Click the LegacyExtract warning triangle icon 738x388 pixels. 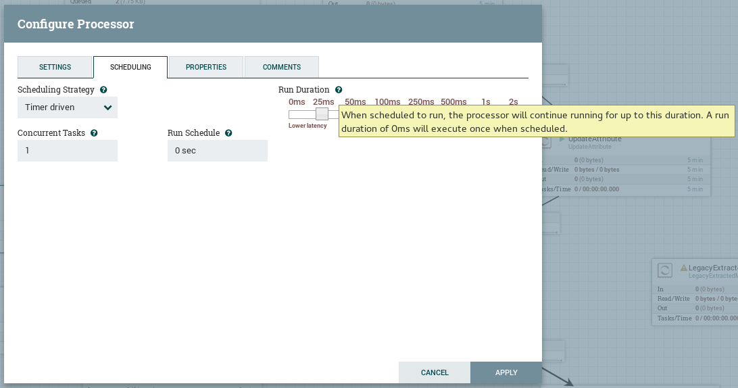(x=684, y=268)
